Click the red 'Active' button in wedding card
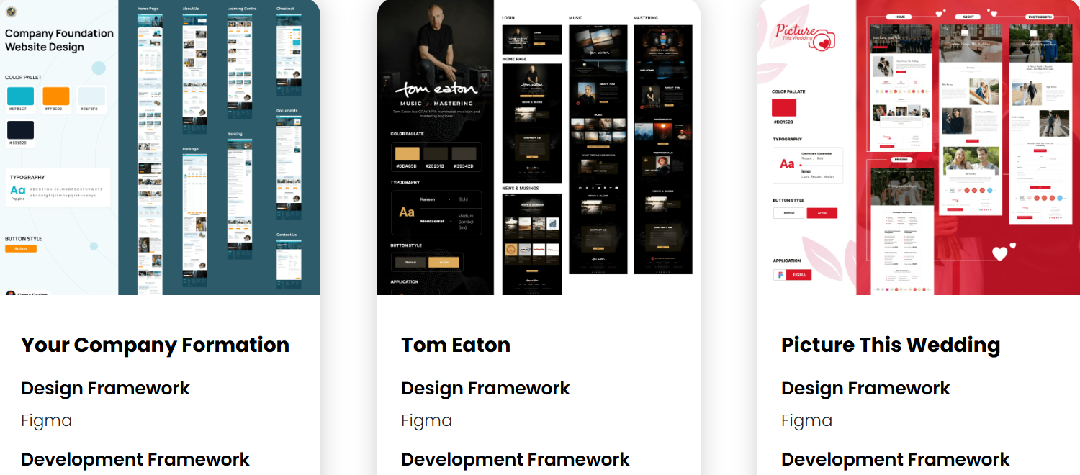1080x475 pixels. pyautogui.click(x=822, y=213)
